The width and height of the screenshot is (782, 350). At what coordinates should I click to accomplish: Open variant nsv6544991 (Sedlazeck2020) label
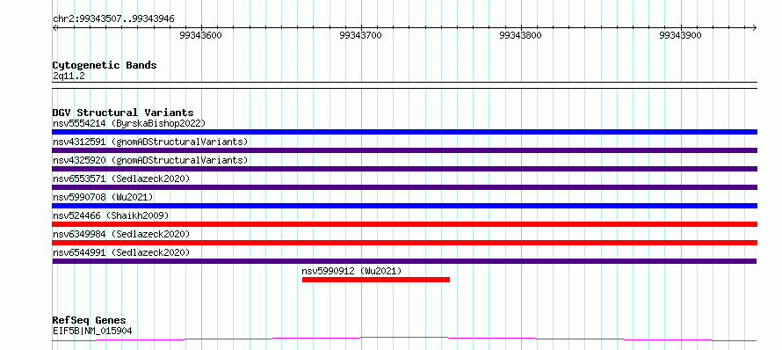click(x=121, y=252)
